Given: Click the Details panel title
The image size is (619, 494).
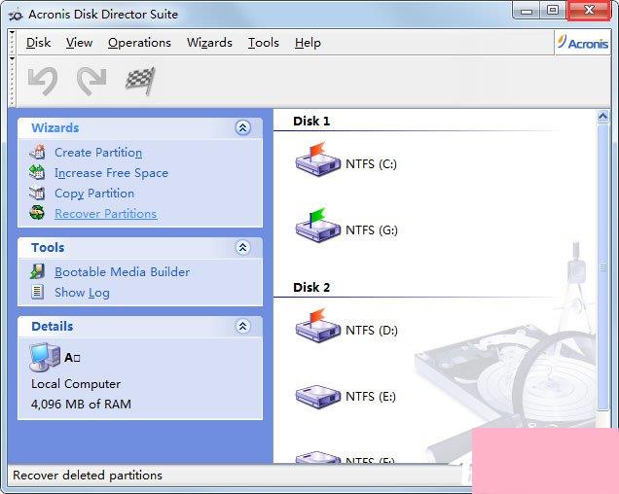Looking at the screenshot, I should pos(53,327).
